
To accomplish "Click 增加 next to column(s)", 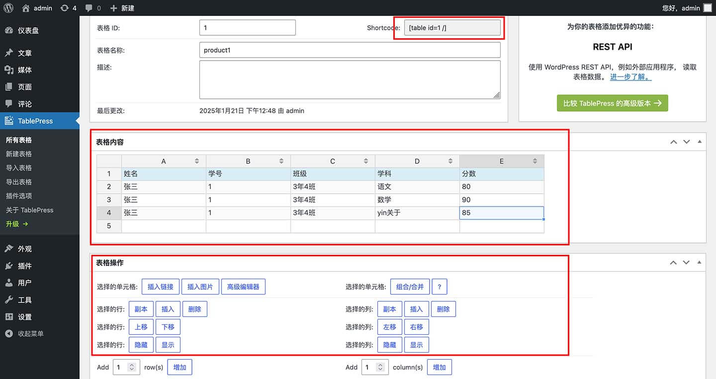I will pyautogui.click(x=440, y=367).
